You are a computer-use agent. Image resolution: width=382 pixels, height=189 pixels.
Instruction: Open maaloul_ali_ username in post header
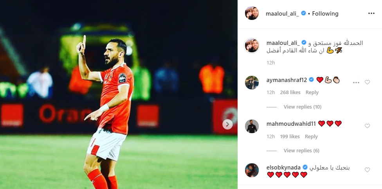(x=282, y=14)
